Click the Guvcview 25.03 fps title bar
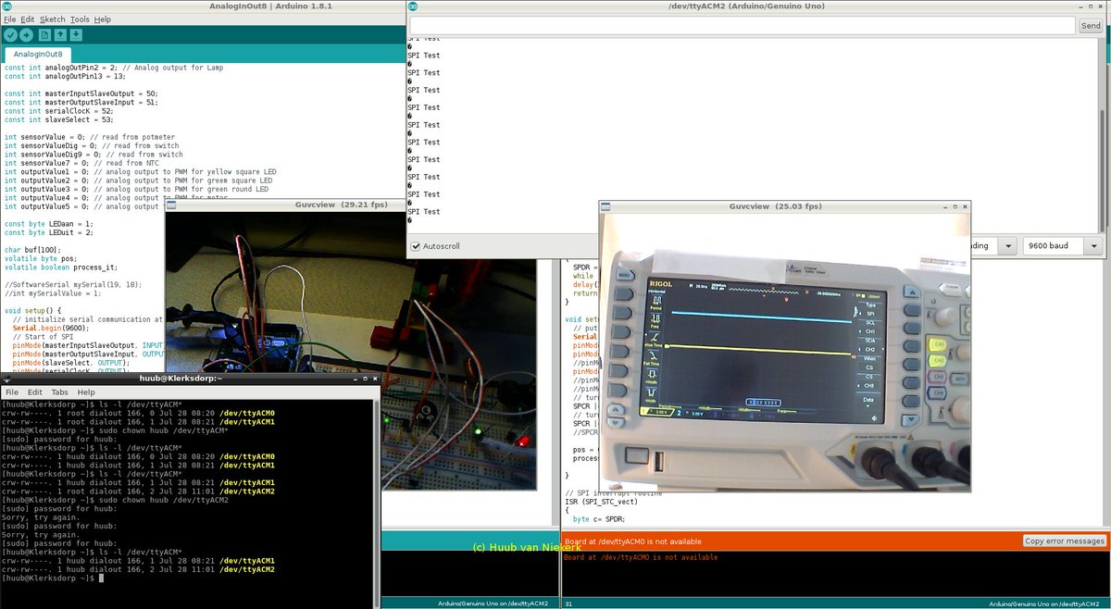The height and width of the screenshot is (609, 1111). [x=785, y=206]
